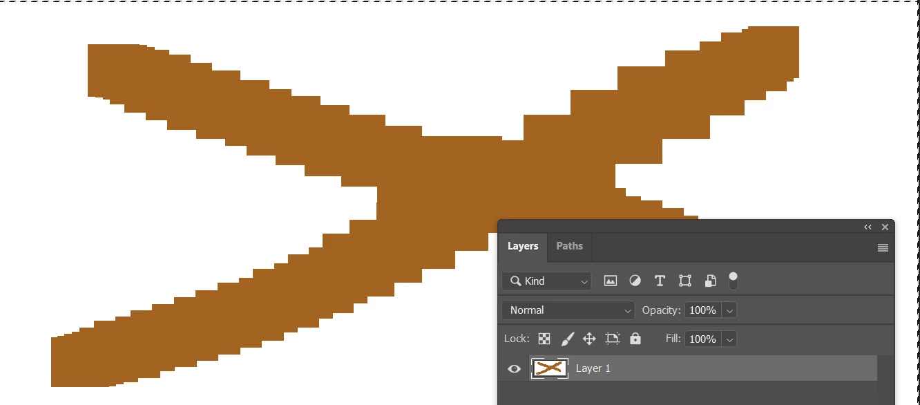This screenshot has height=405, width=920.
Task: Toggle layer filtering on or off
Action: (x=733, y=281)
